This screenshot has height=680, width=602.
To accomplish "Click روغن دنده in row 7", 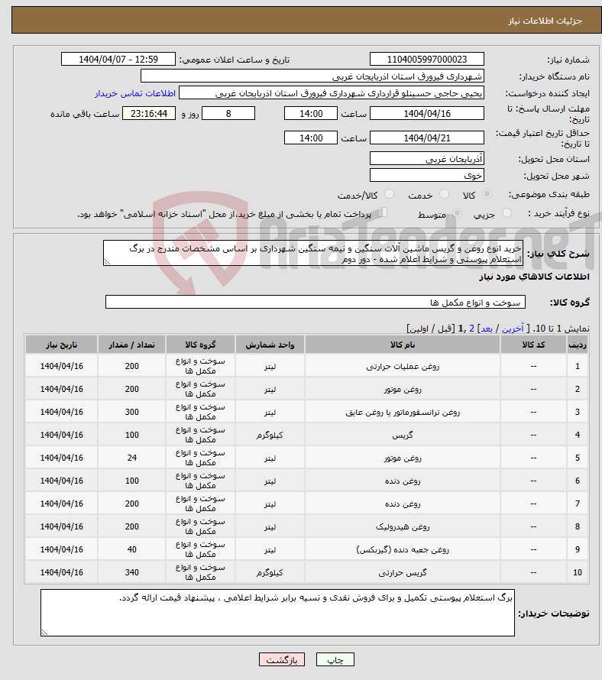I will pos(403,504).
